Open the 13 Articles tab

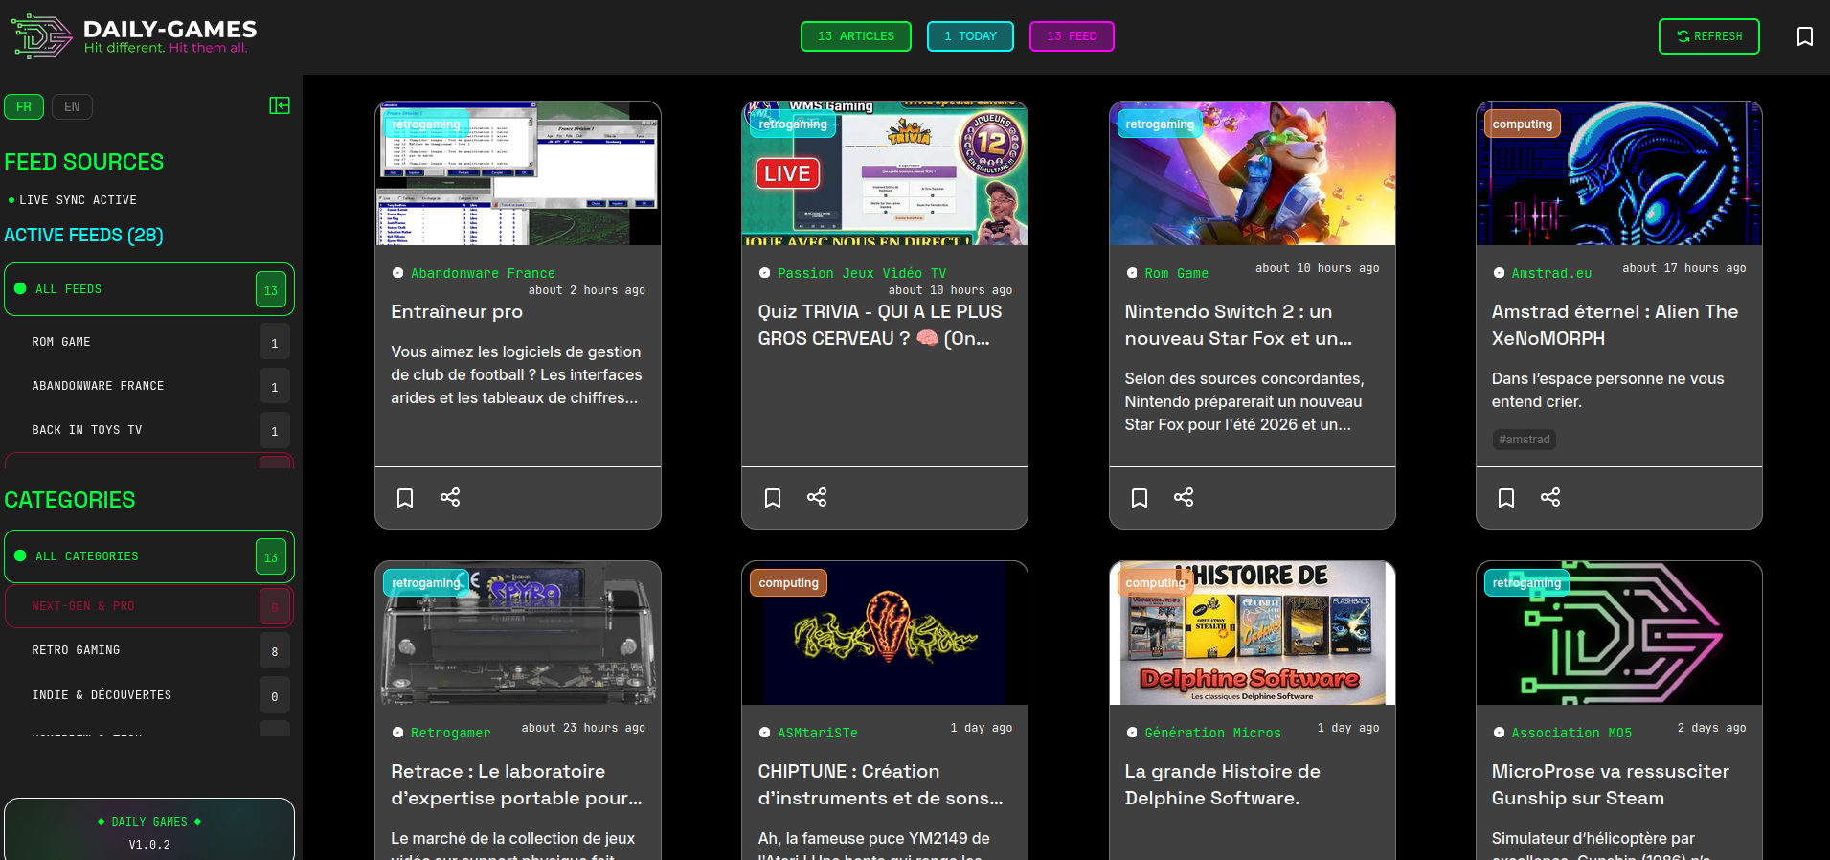click(x=855, y=36)
